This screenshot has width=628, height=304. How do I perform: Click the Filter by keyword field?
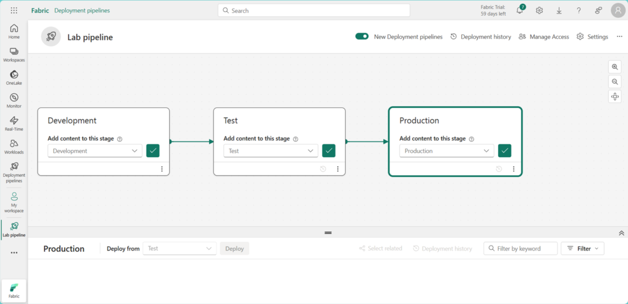(521, 248)
